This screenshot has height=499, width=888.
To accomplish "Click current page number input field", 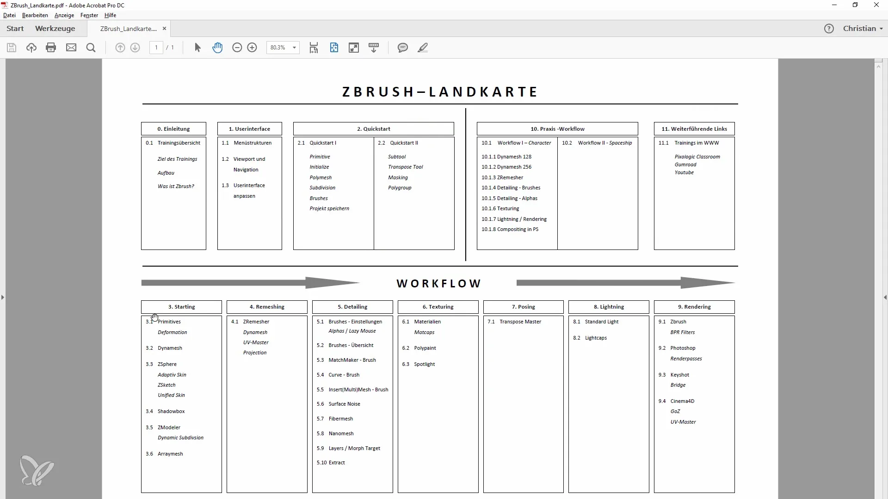I will pyautogui.click(x=154, y=48).
